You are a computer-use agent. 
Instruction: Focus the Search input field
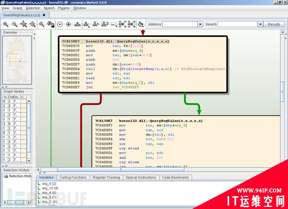click(x=237, y=24)
